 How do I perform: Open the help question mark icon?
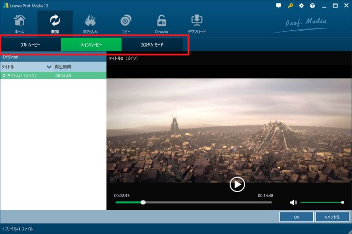click(x=312, y=6)
